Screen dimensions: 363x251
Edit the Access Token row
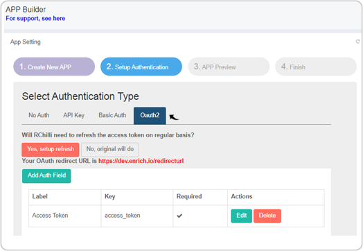[242, 216]
